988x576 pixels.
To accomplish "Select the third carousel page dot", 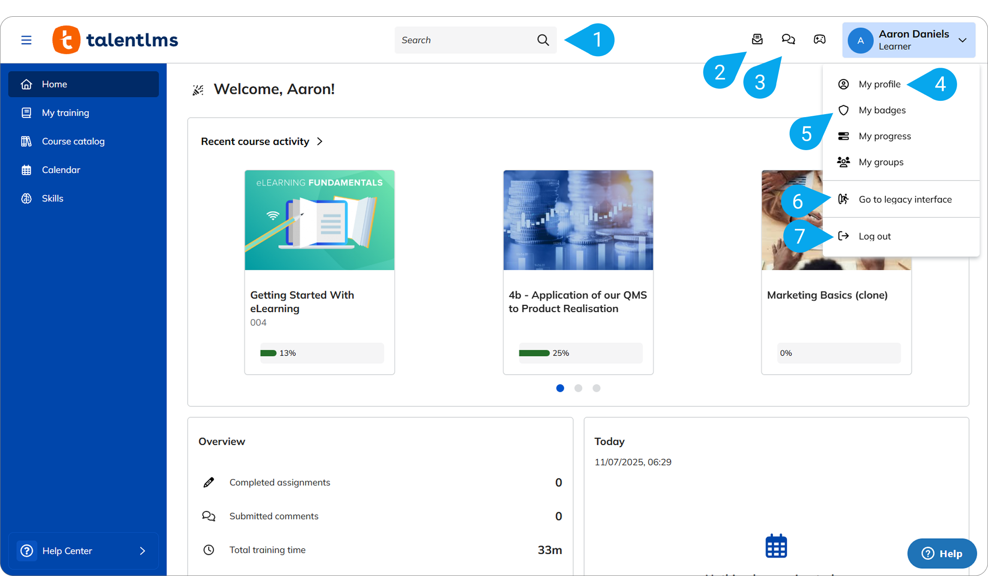I will point(596,388).
